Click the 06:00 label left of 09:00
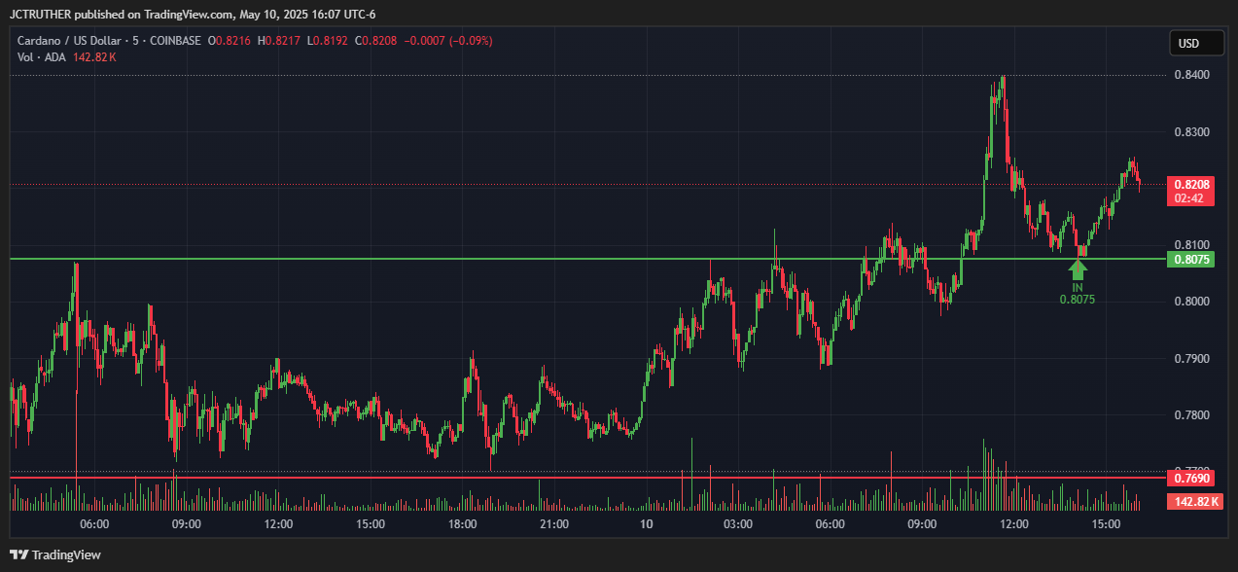 pyautogui.click(x=94, y=524)
